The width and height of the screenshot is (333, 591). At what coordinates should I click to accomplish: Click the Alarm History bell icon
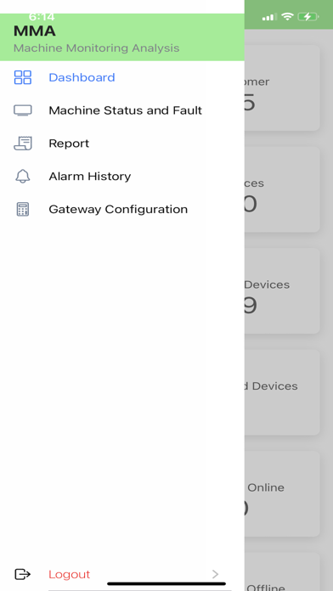coord(23,176)
